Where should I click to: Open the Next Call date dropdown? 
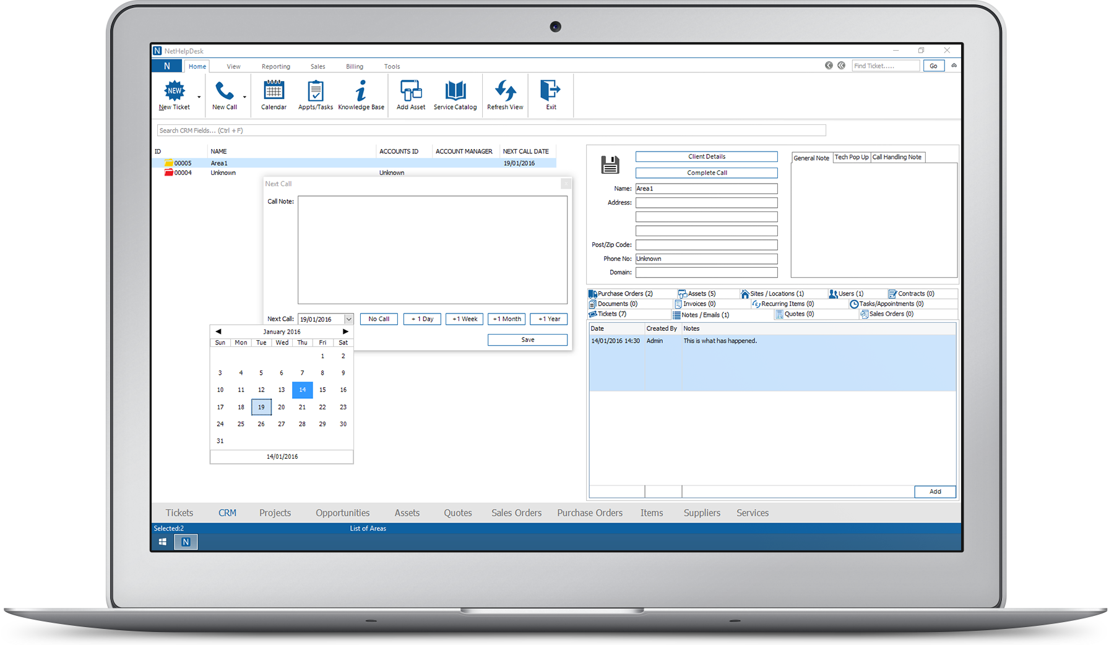pos(348,319)
